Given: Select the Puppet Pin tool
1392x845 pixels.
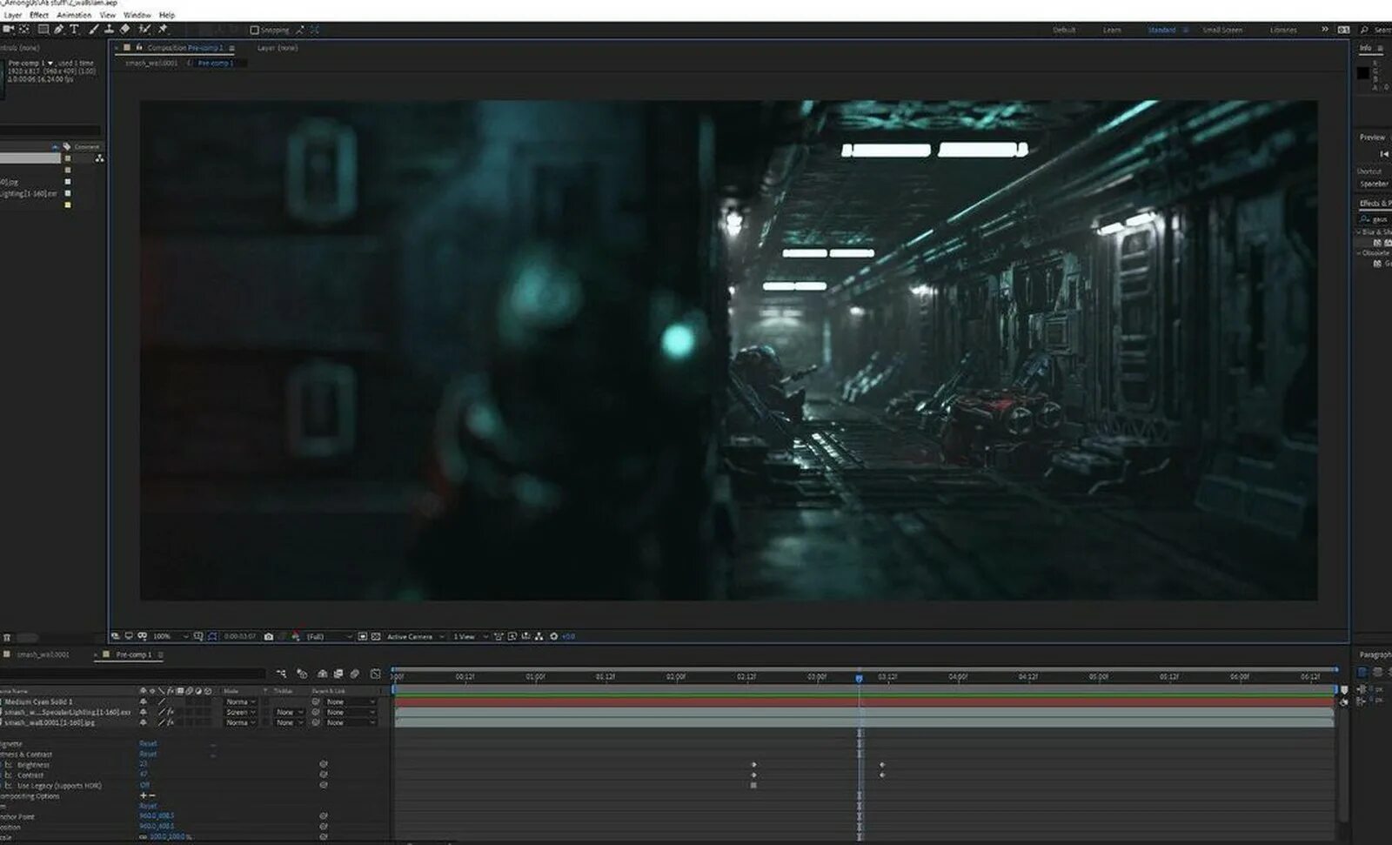Looking at the screenshot, I should point(163,30).
